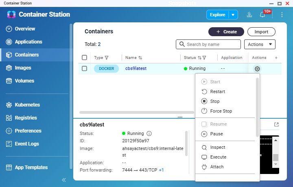This screenshot has width=293, height=187.
Task: Sort by Name using sort arrows
Action: (140, 58)
